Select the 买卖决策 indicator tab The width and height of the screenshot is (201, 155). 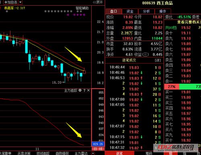tap(24, 153)
